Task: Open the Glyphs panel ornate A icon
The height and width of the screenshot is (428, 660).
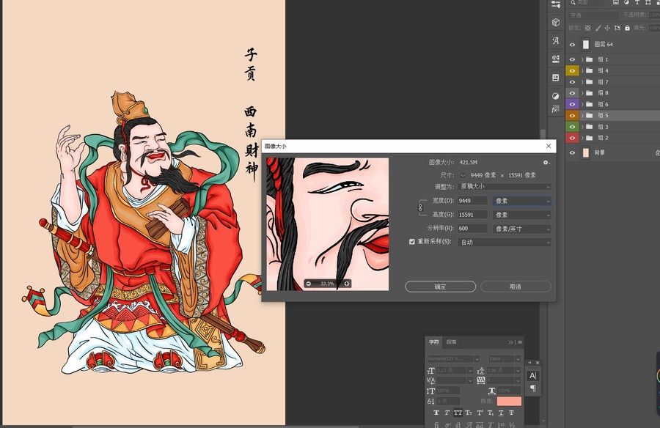Action: (x=556, y=40)
